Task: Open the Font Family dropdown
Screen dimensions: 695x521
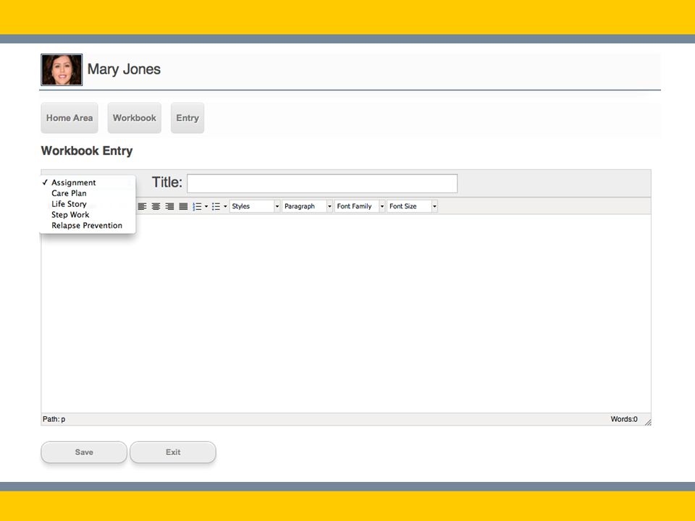Action: [x=360, y=206]
